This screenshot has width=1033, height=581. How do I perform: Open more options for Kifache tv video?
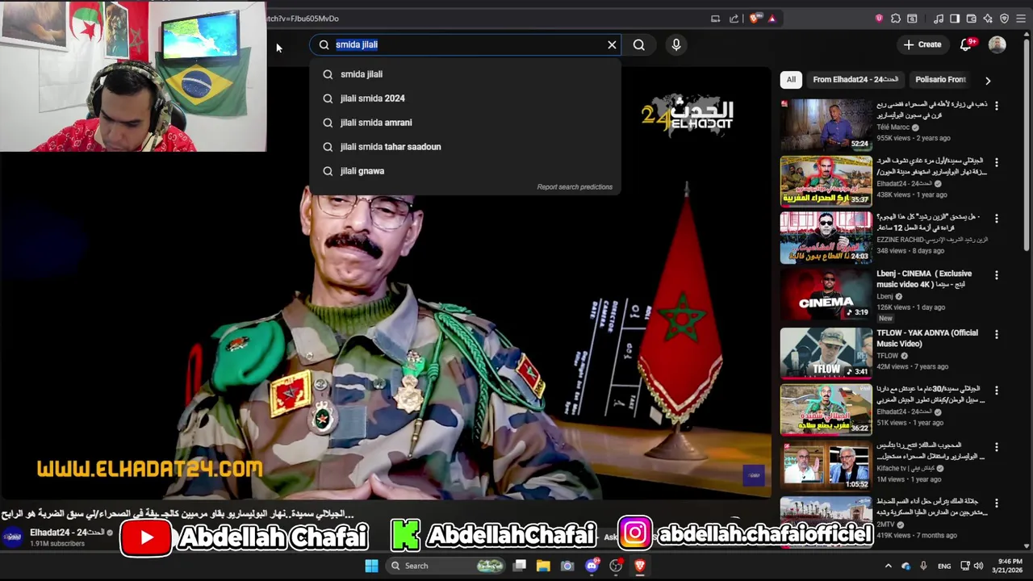[996, 447]
